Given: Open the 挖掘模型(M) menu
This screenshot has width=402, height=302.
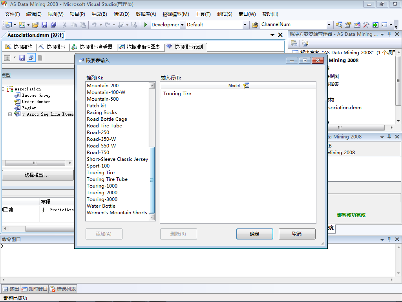Looking at the screenshot, I should coord(175,14).
